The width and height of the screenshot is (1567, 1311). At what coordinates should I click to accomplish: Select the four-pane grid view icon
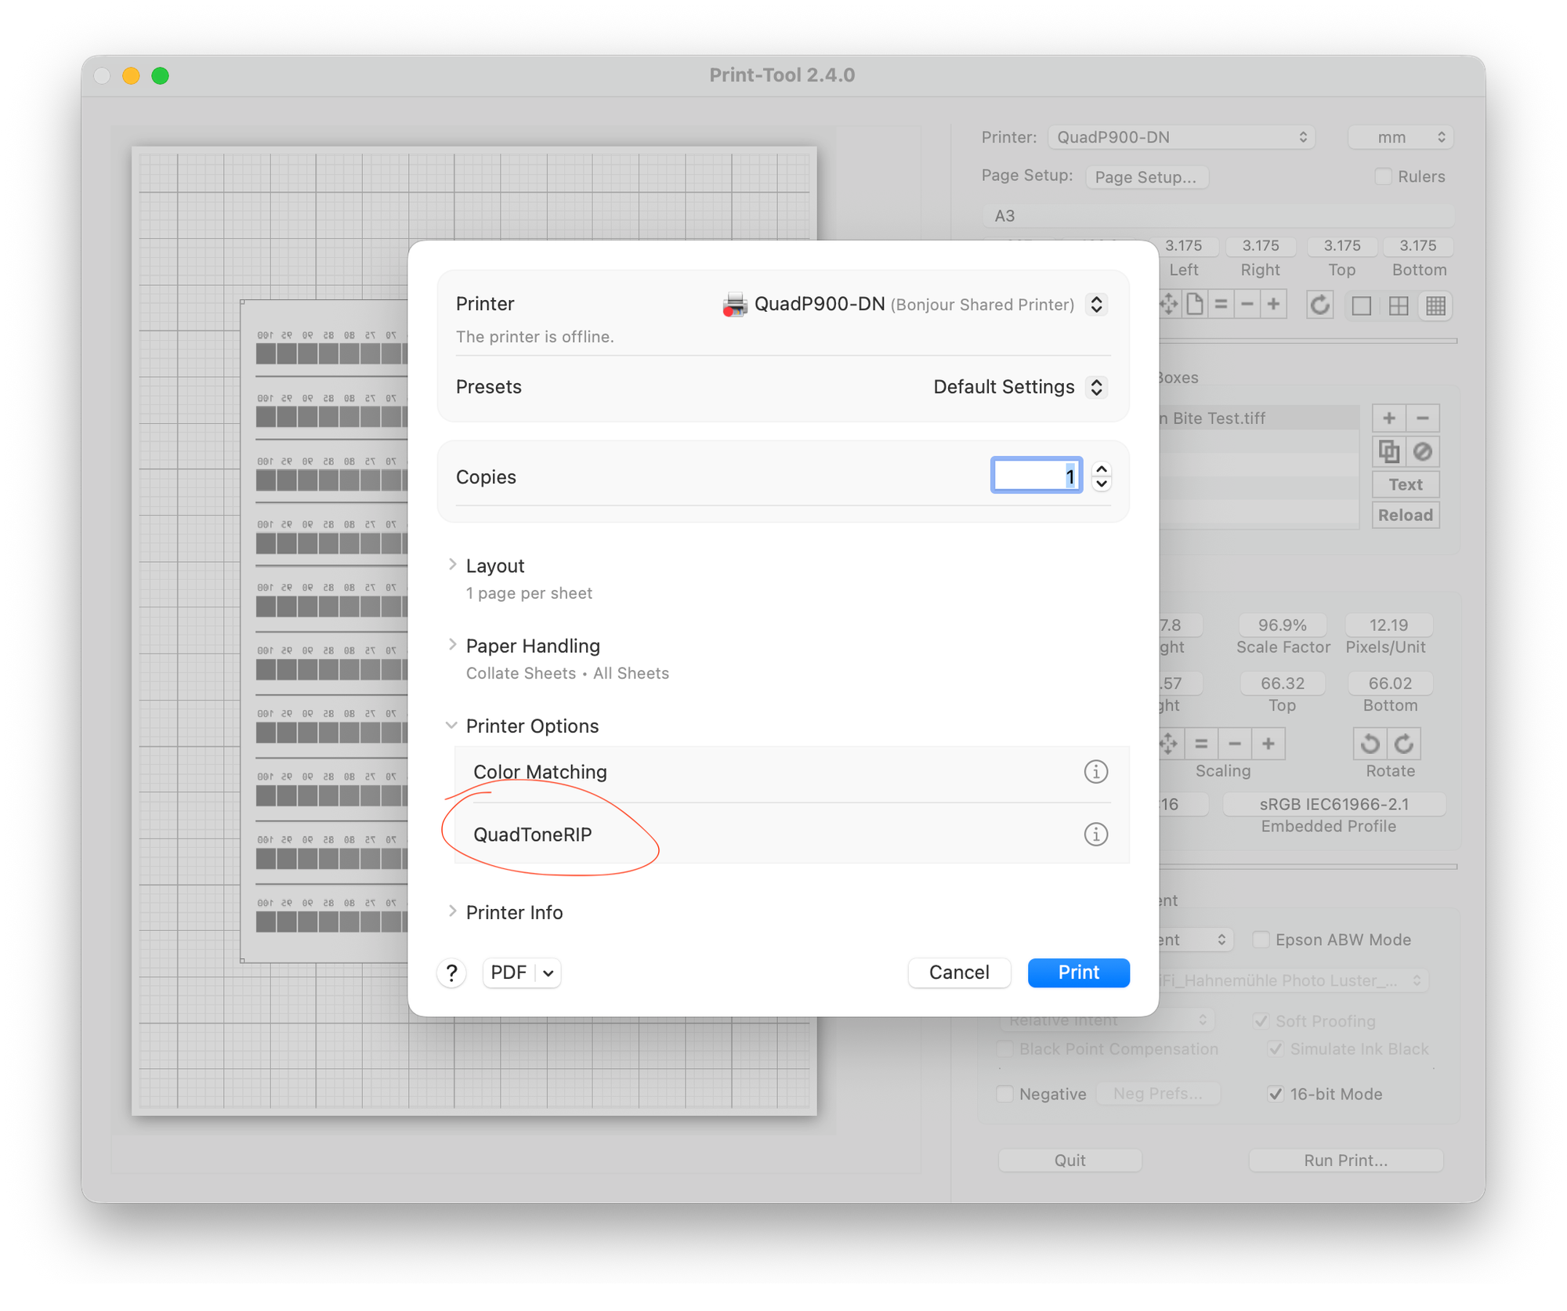[x=1399, y=306]
